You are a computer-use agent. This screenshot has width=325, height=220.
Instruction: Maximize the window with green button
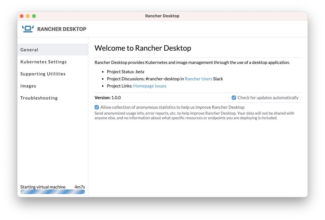pyautogui.click(x=34, y=16)
